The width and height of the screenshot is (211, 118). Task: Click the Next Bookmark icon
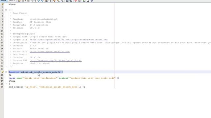[x=58, y=1]
